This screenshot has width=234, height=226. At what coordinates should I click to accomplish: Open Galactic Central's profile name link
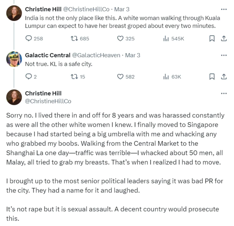(48, 55)
